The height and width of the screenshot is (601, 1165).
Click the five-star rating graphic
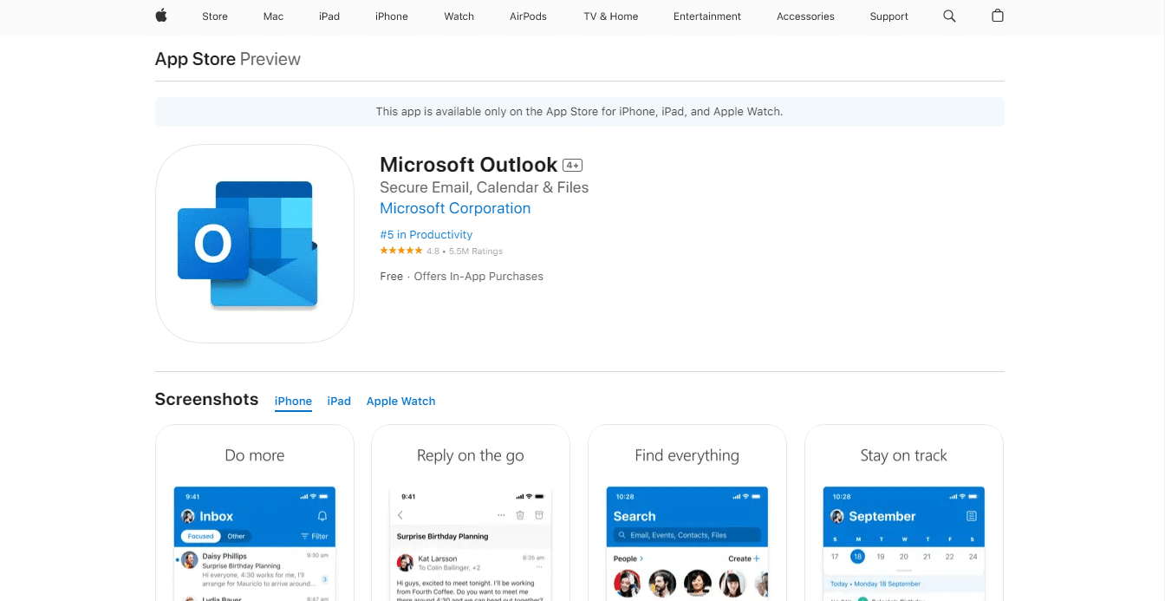tap(401, 251)
